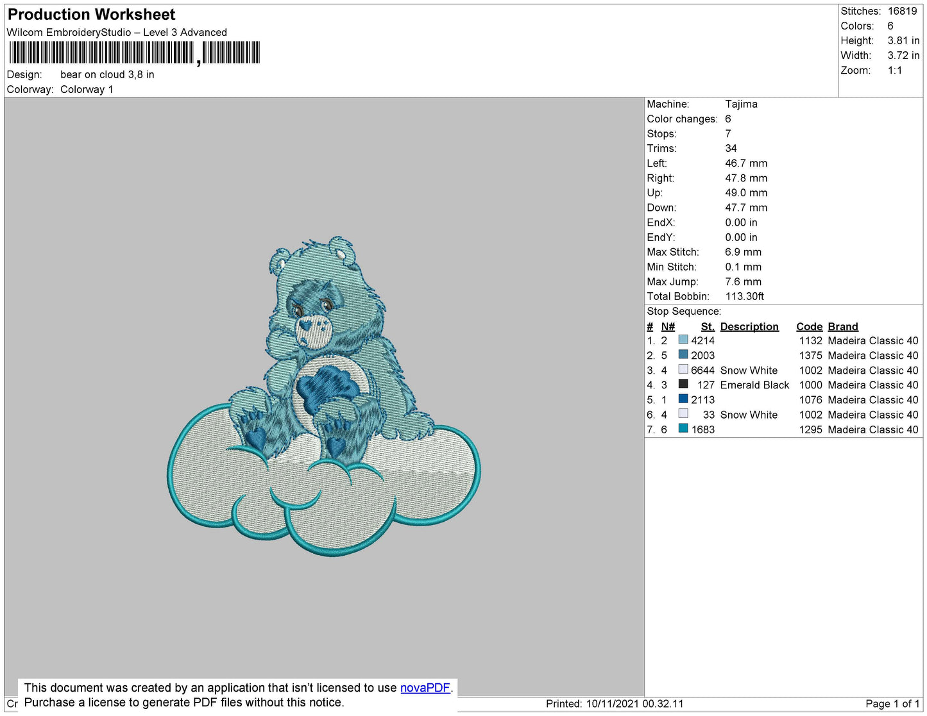Image resolution: width=927 pixels, height=716 pixels.
Task: Select the Code column header
Action: (x=809, y=326)
